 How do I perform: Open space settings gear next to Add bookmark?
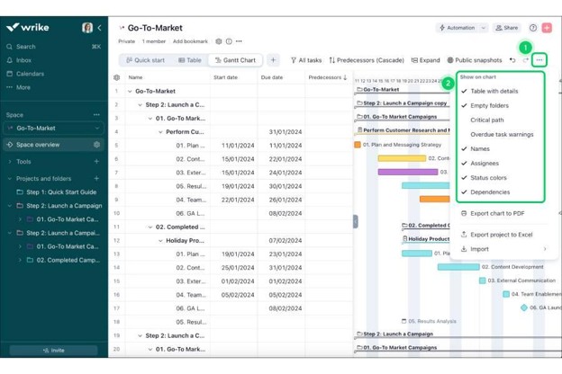pyautogui.click(x=219, y=41)
